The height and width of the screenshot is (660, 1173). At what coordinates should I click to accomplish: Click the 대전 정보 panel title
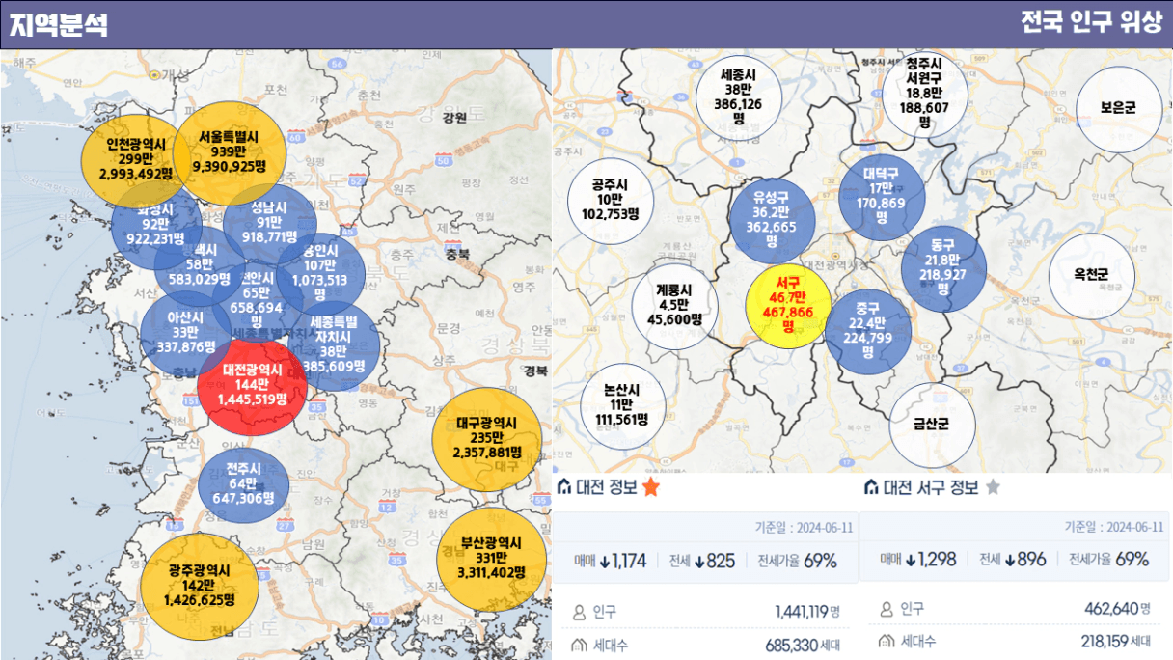click(x=606, y=487)
